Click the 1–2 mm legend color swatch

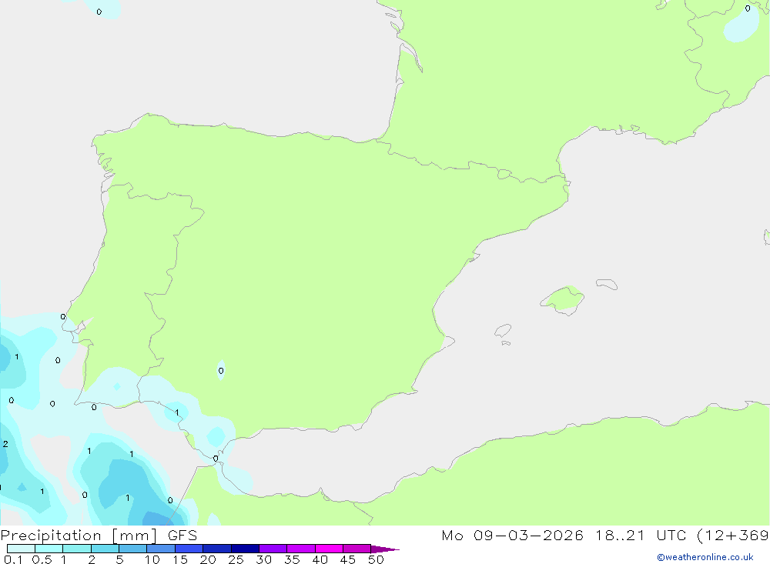pos(77,549)
